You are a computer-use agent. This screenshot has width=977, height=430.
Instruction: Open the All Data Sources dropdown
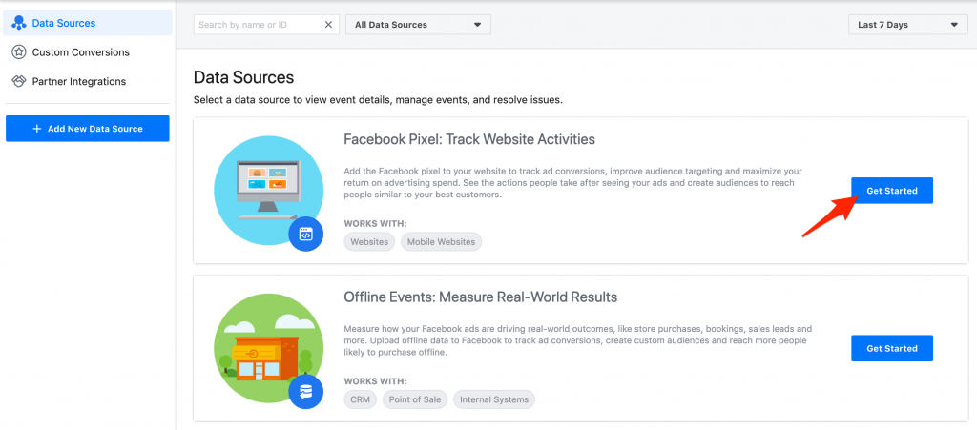418,25
